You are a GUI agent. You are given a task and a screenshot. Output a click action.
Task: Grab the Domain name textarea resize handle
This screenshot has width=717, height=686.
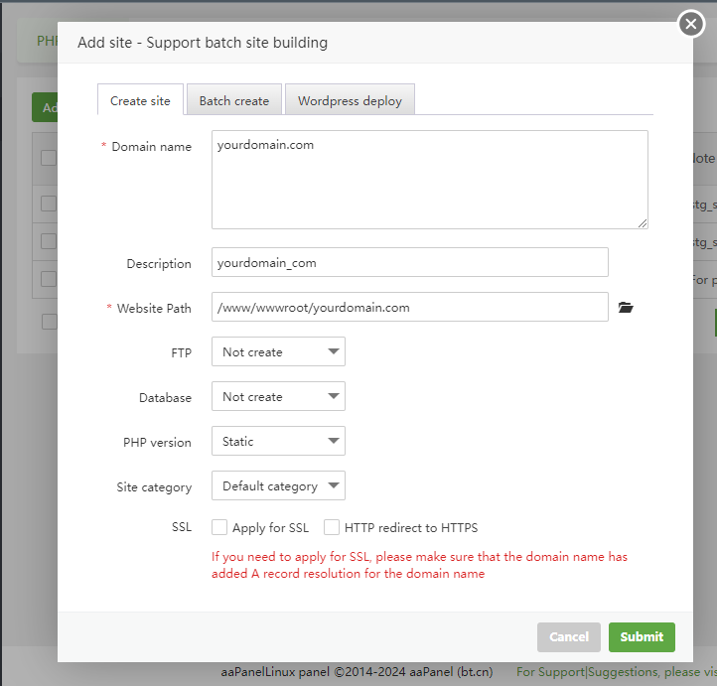coord(643,223)
